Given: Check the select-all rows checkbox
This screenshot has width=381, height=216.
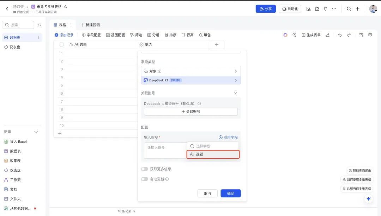Looking at the screenshot, I should pos(62,45).
